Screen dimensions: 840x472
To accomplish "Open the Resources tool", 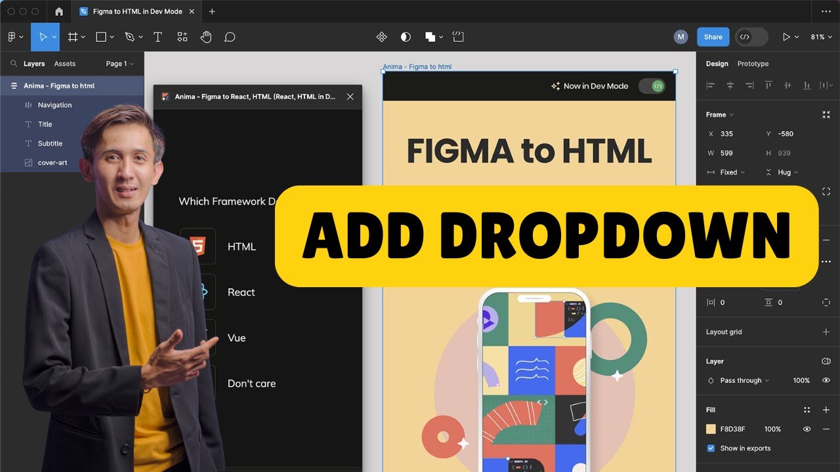I will (x=182, y=37).
